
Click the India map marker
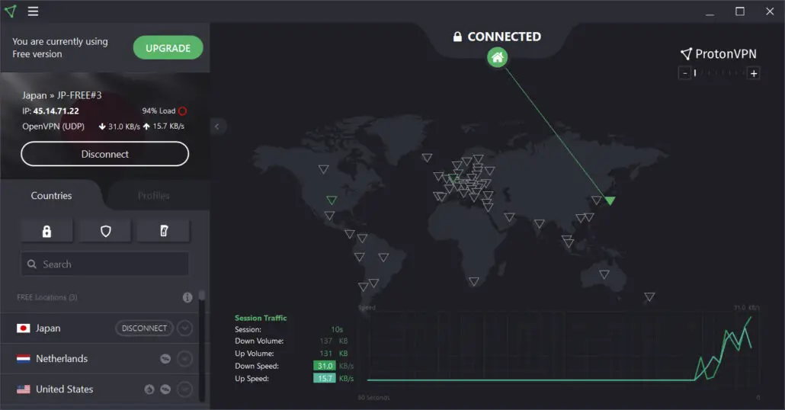539,223
